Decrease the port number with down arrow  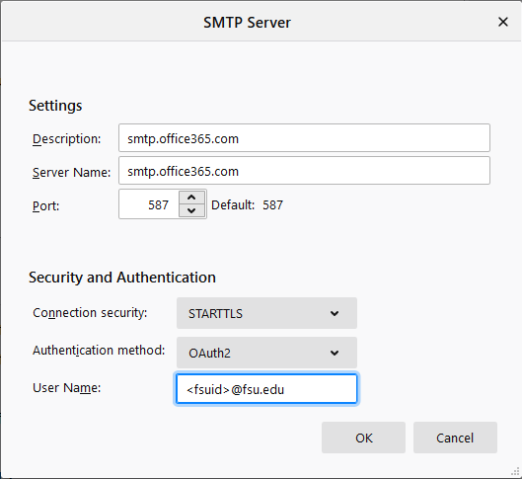pyautogui.click(x=191, y=210)
